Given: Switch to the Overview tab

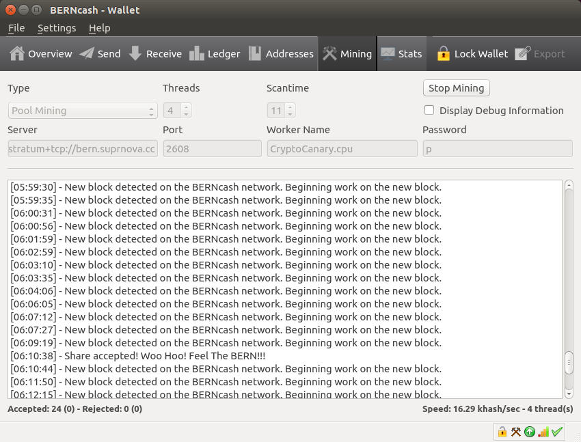Looking at the screenshot, I should pos(41,54).
